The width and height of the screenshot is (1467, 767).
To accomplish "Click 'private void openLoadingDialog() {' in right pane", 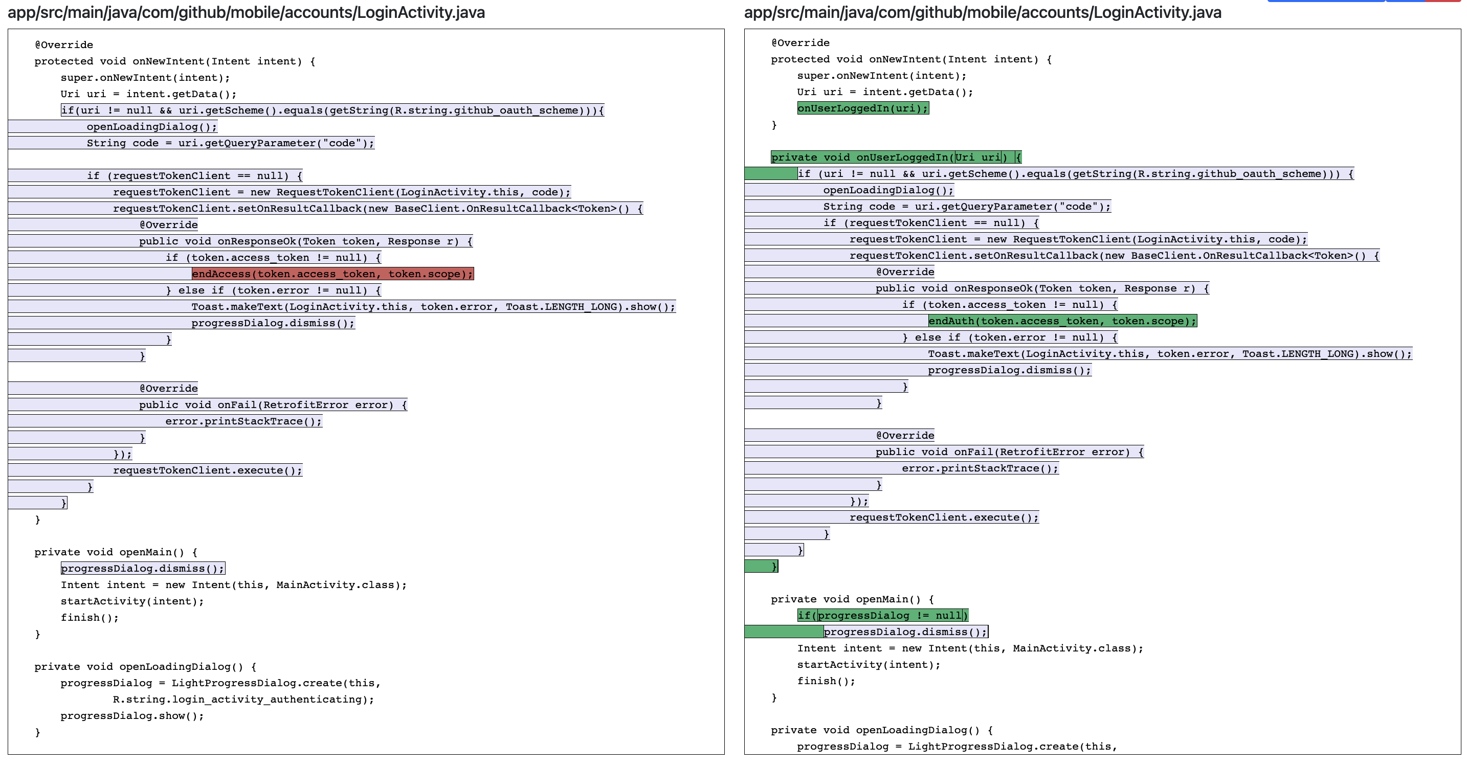I will (x=882, y=731).
